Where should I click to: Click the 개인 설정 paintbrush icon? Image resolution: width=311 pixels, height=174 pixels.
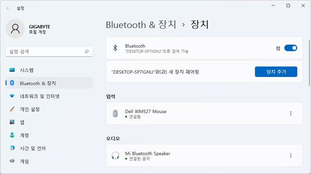point(12,109)
